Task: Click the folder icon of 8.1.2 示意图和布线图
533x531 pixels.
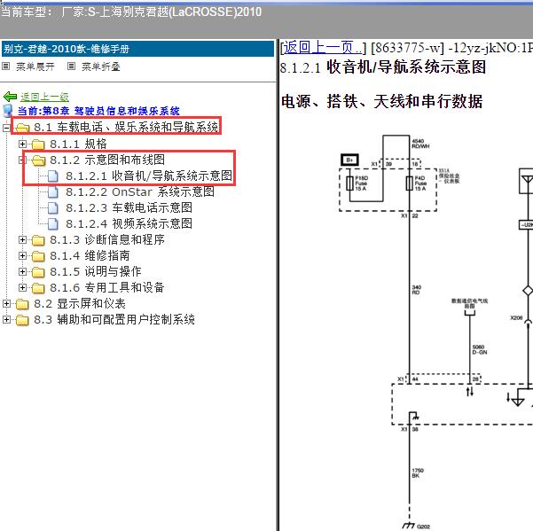Action: tap(38, 160)
